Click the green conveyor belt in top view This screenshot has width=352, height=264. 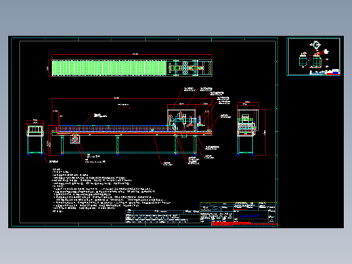[109, 68]
